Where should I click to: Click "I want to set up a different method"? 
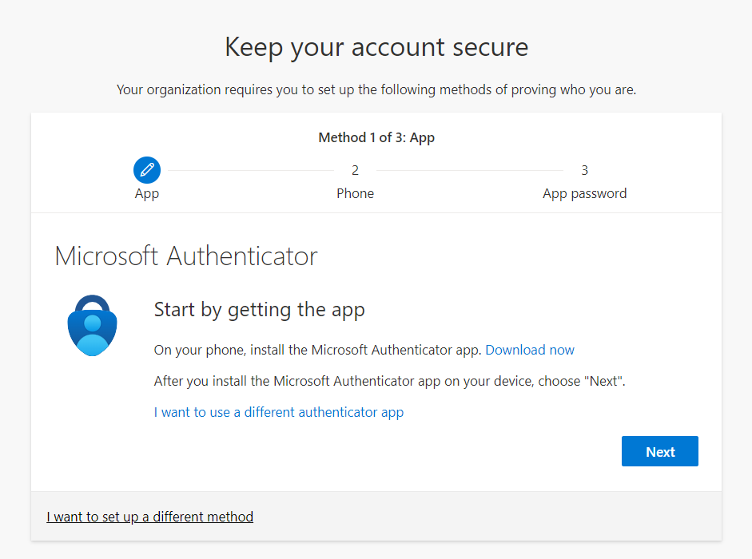(149, 517)
